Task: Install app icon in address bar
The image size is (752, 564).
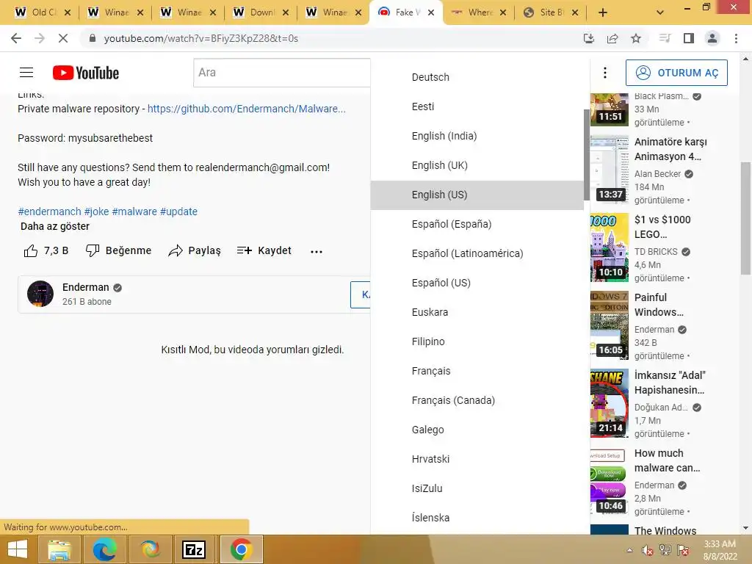Action: [589, 38]
